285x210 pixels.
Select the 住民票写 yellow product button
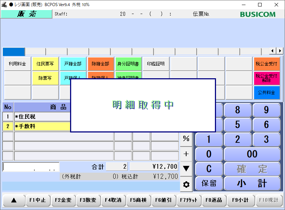click(45, 64)
